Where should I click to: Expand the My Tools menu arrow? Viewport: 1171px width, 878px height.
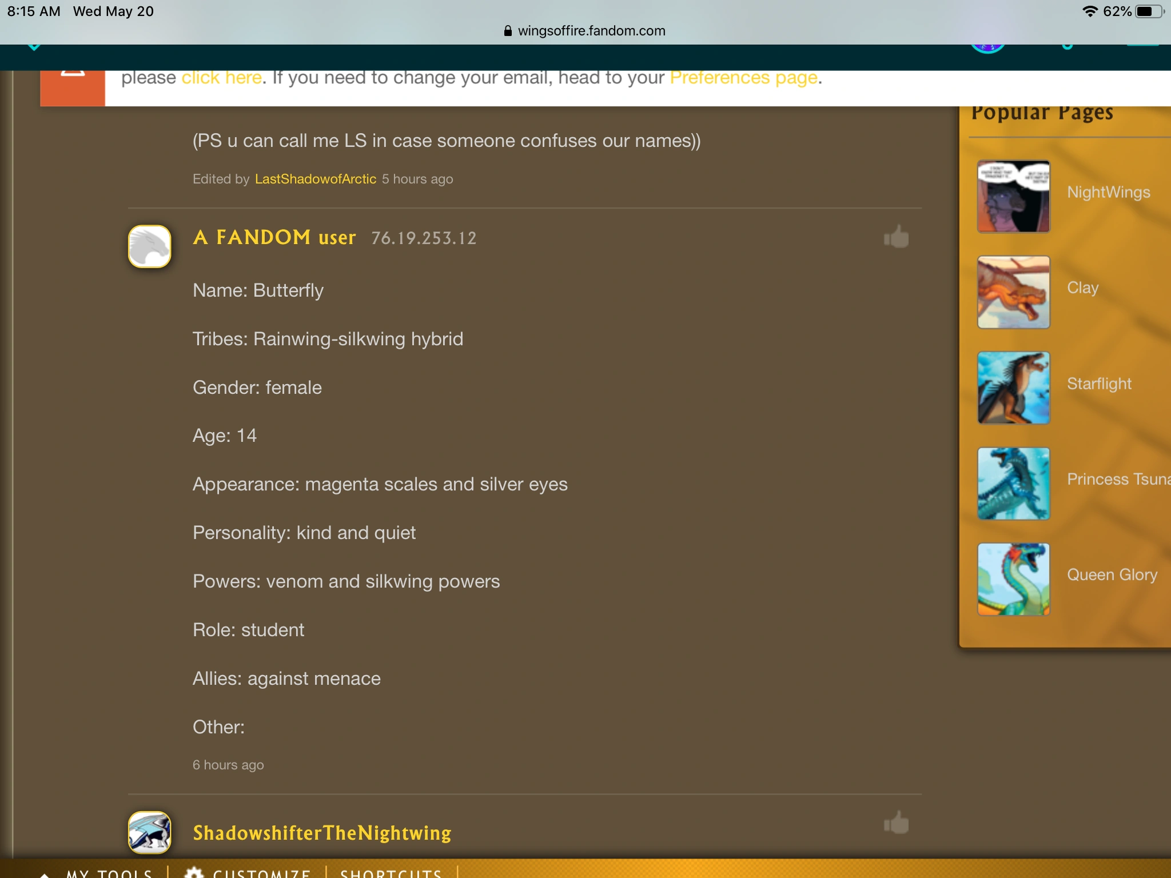point(44,875)
